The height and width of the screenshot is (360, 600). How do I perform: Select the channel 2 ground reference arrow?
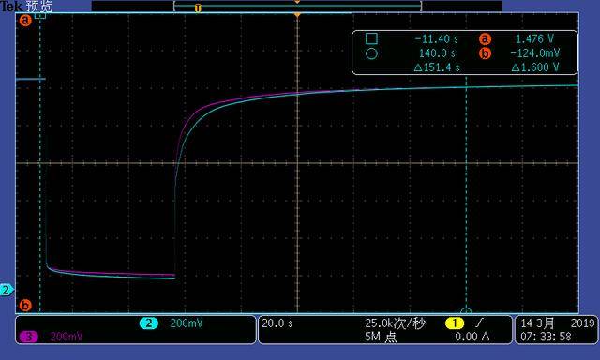point(7,290)
